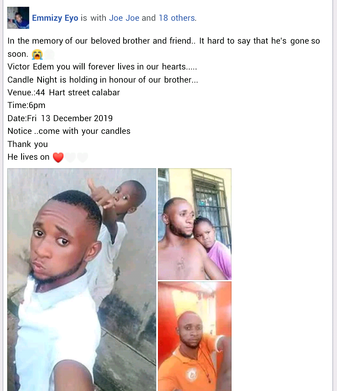
Task: Click the red heart emoji
Action: pyautogui.click(x=58, y=157)
